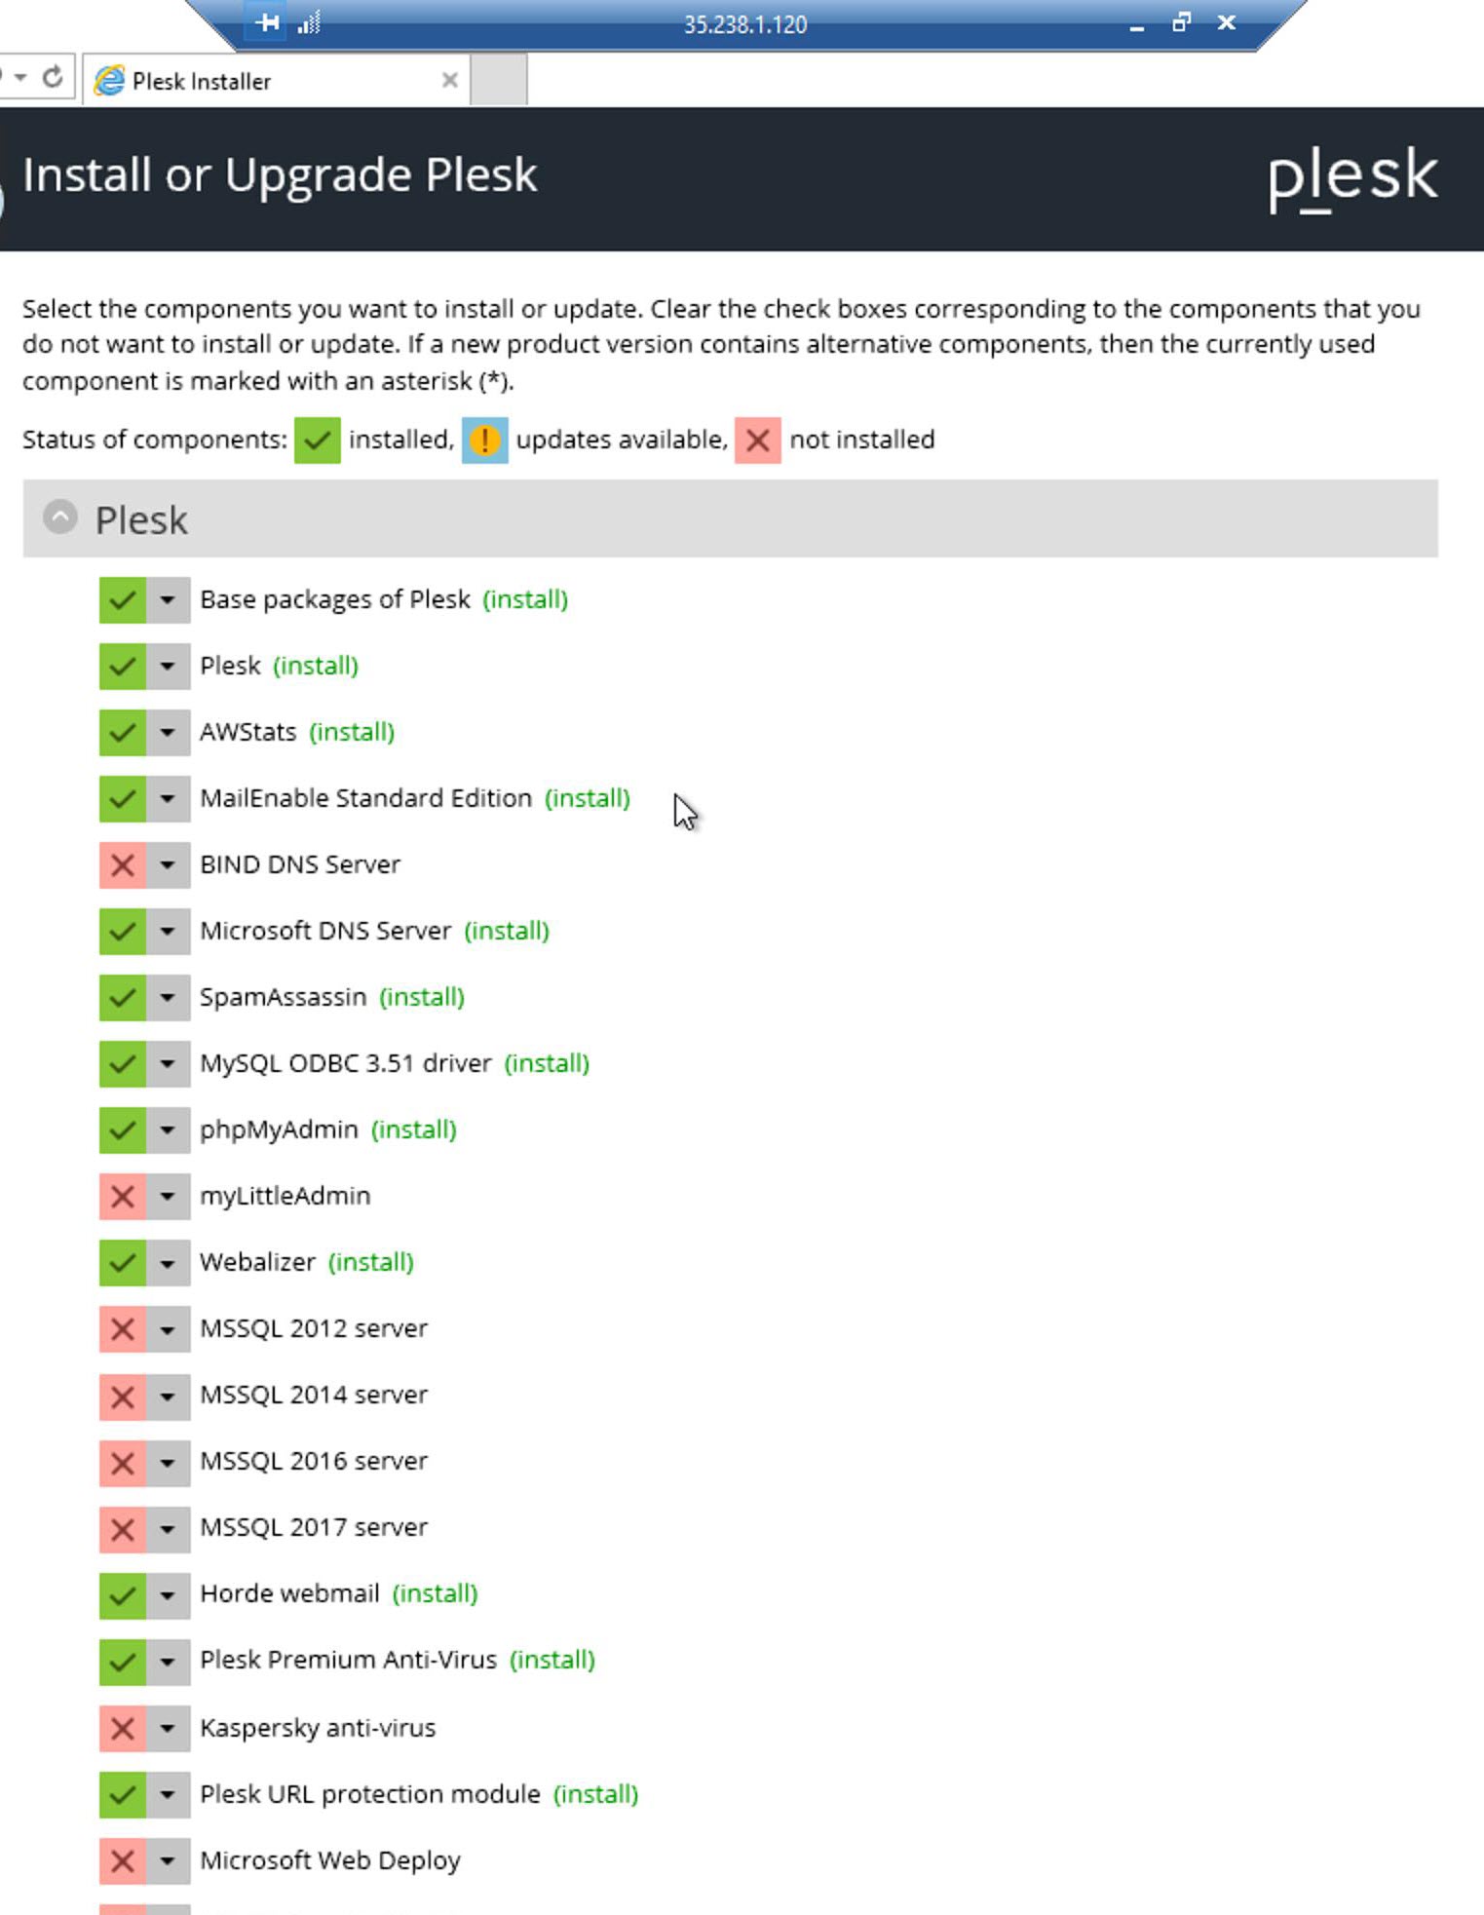The image size is (1484, 1915).
Task: Open a new blank browser tab
Action: (x=498, y=81)
